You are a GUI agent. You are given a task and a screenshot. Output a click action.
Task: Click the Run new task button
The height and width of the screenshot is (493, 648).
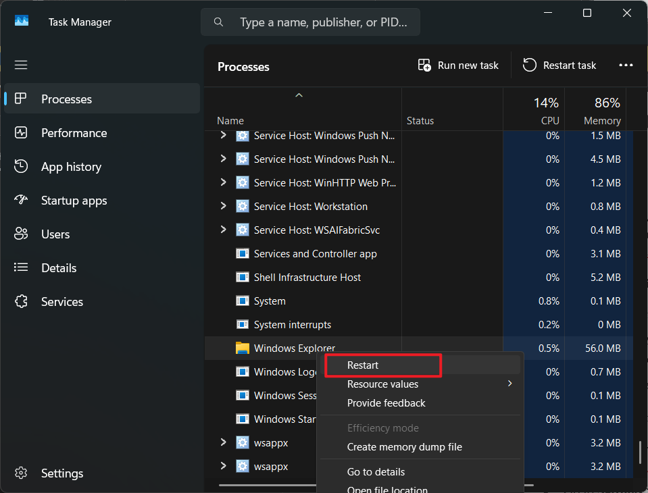point(459,65)
